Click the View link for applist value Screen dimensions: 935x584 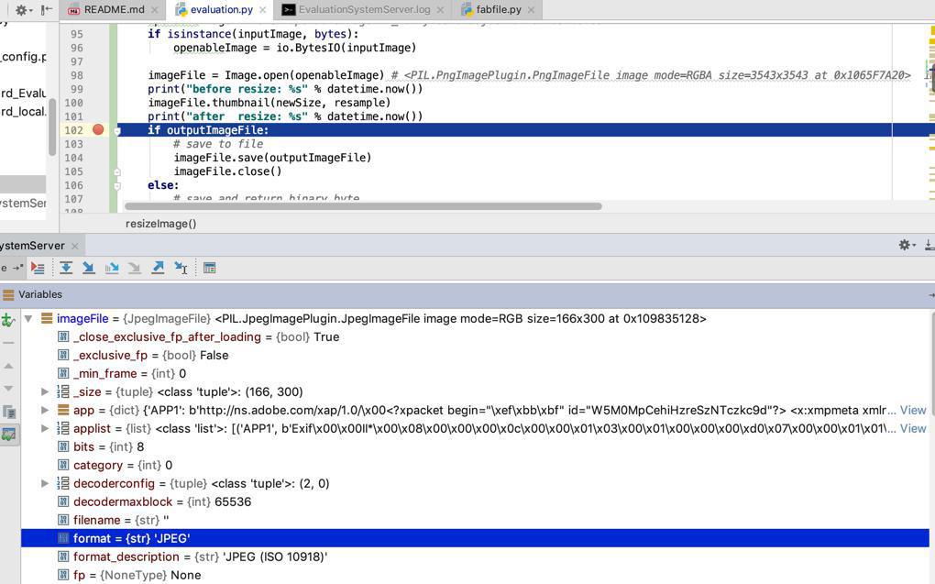coord(913,428)
